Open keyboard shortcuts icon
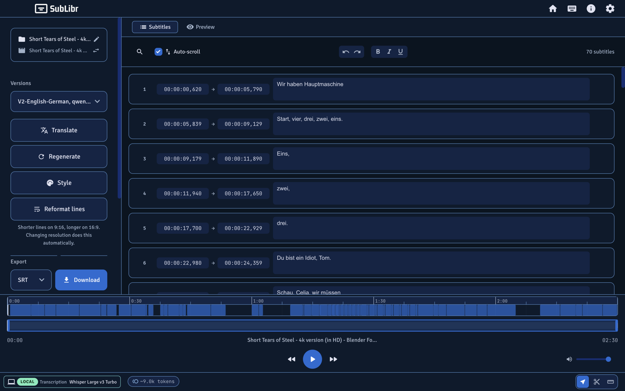The image size is (625, 391). (572, 9)
